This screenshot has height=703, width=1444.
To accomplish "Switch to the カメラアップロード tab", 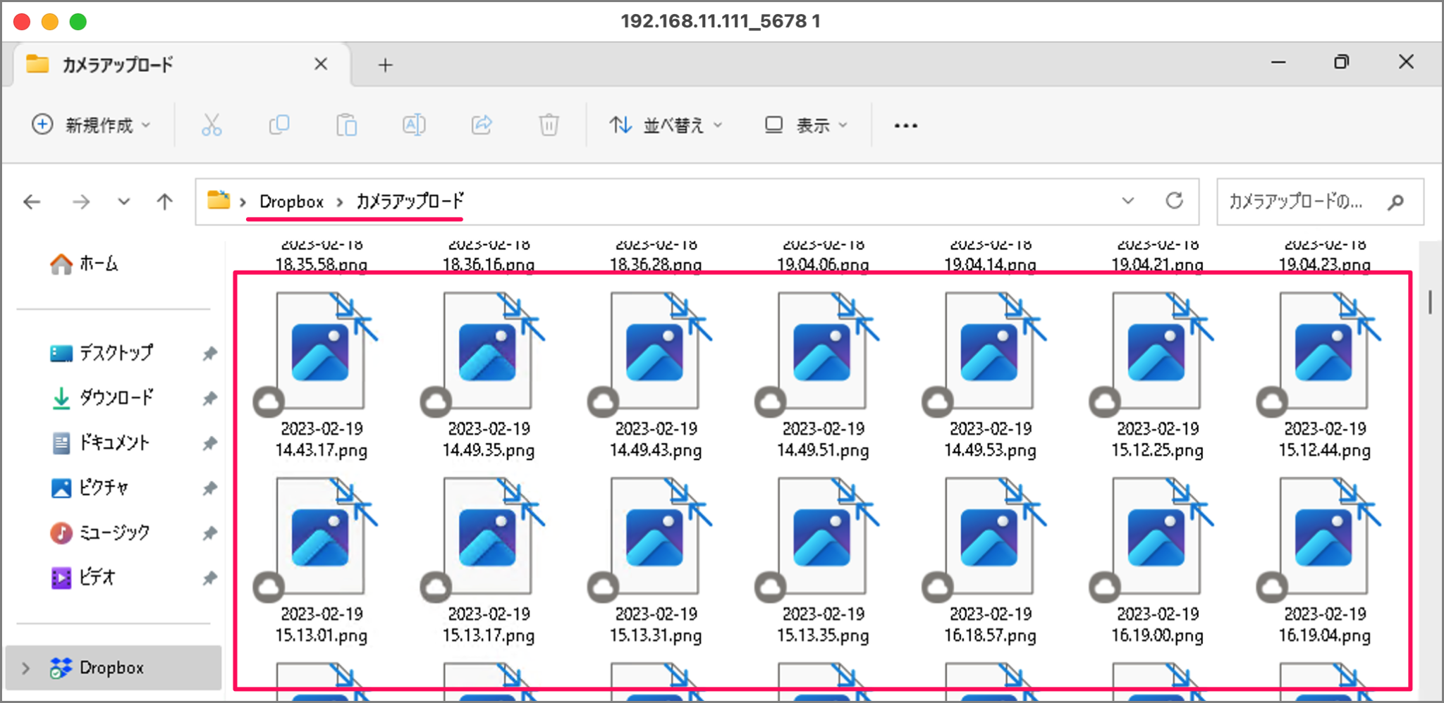I will pyautogui.click(x=116, y=65).
